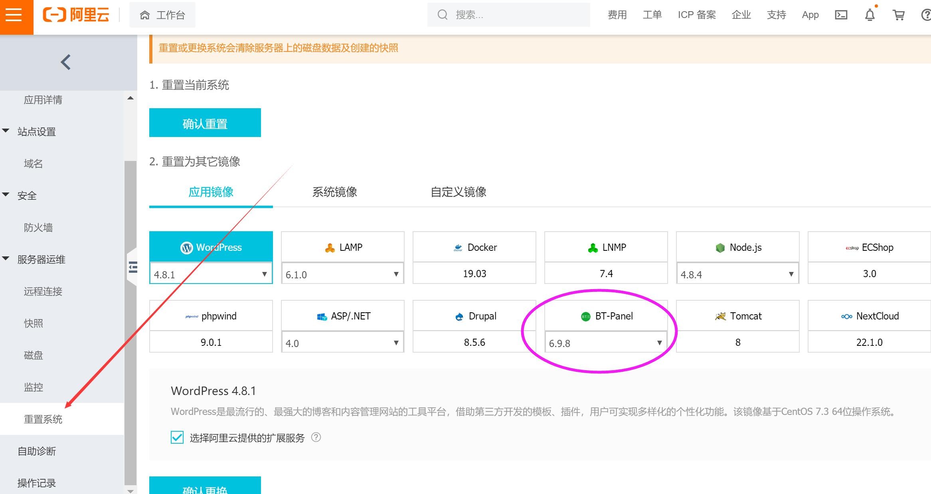Open the BT-Panel 6.9.8 version dropdown

click(606, 343)
